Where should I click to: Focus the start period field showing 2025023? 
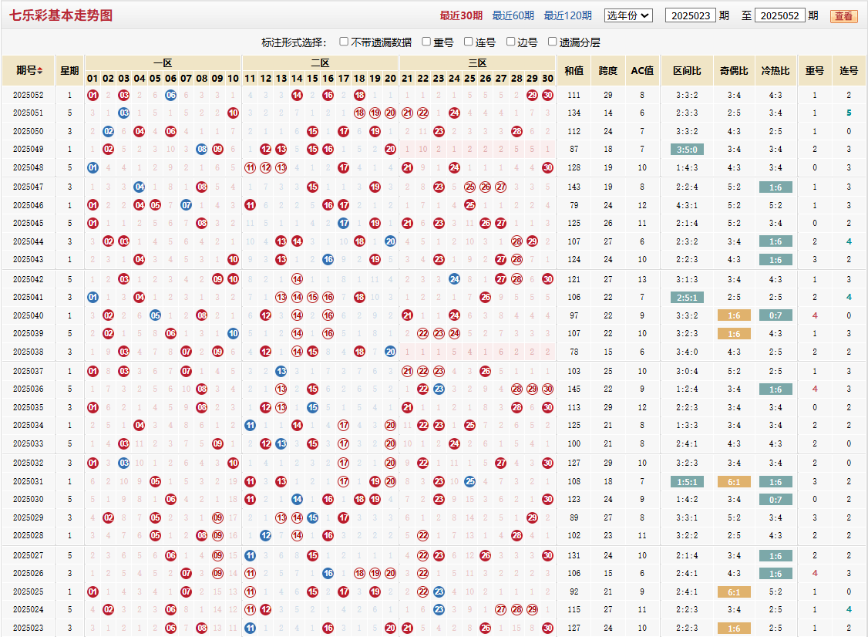(690, 15)
